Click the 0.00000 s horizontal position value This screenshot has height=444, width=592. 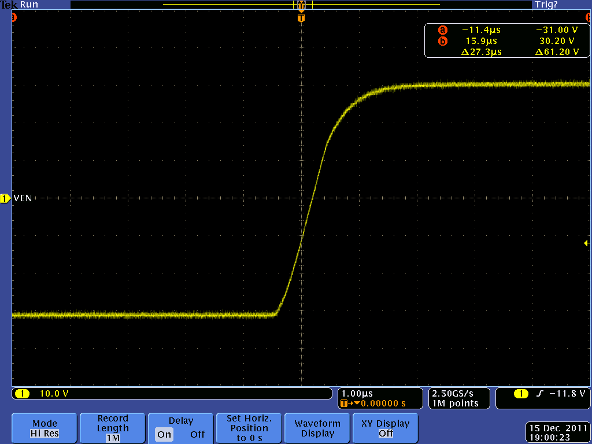coord(383,404)
